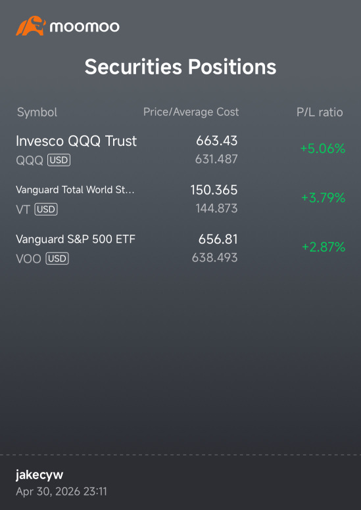
Task: Select the Price/Average Cost column header
Action: (x=191, y=112)
